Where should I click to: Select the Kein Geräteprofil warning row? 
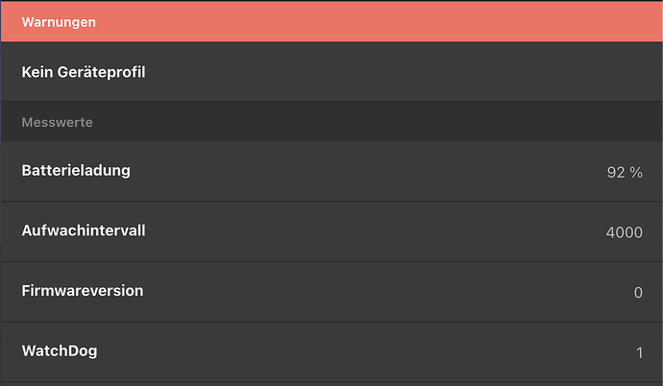click(331, 71)
